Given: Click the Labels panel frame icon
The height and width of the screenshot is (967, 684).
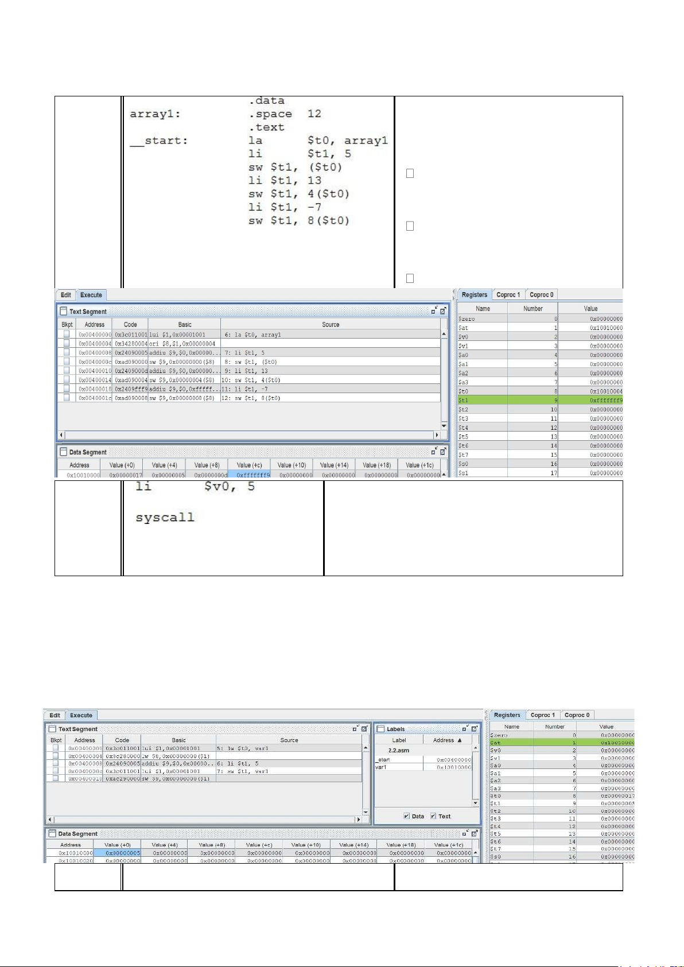Looking at the screenshot, I should pos(380,729).
